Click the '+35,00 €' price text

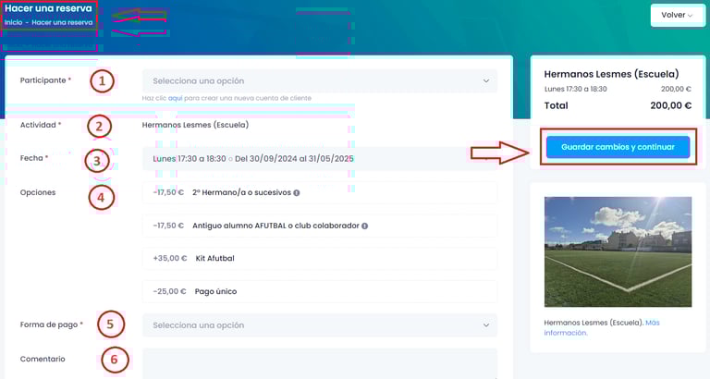pos(170,258)
